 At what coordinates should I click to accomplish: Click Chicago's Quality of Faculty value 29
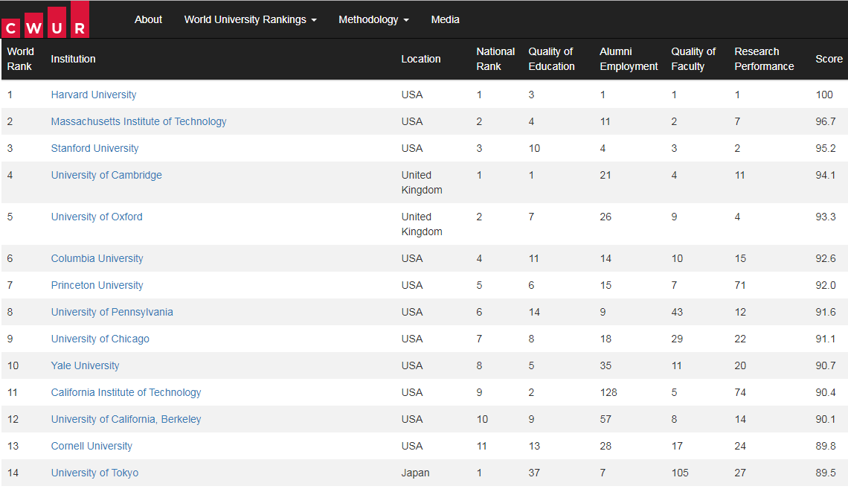677,339
